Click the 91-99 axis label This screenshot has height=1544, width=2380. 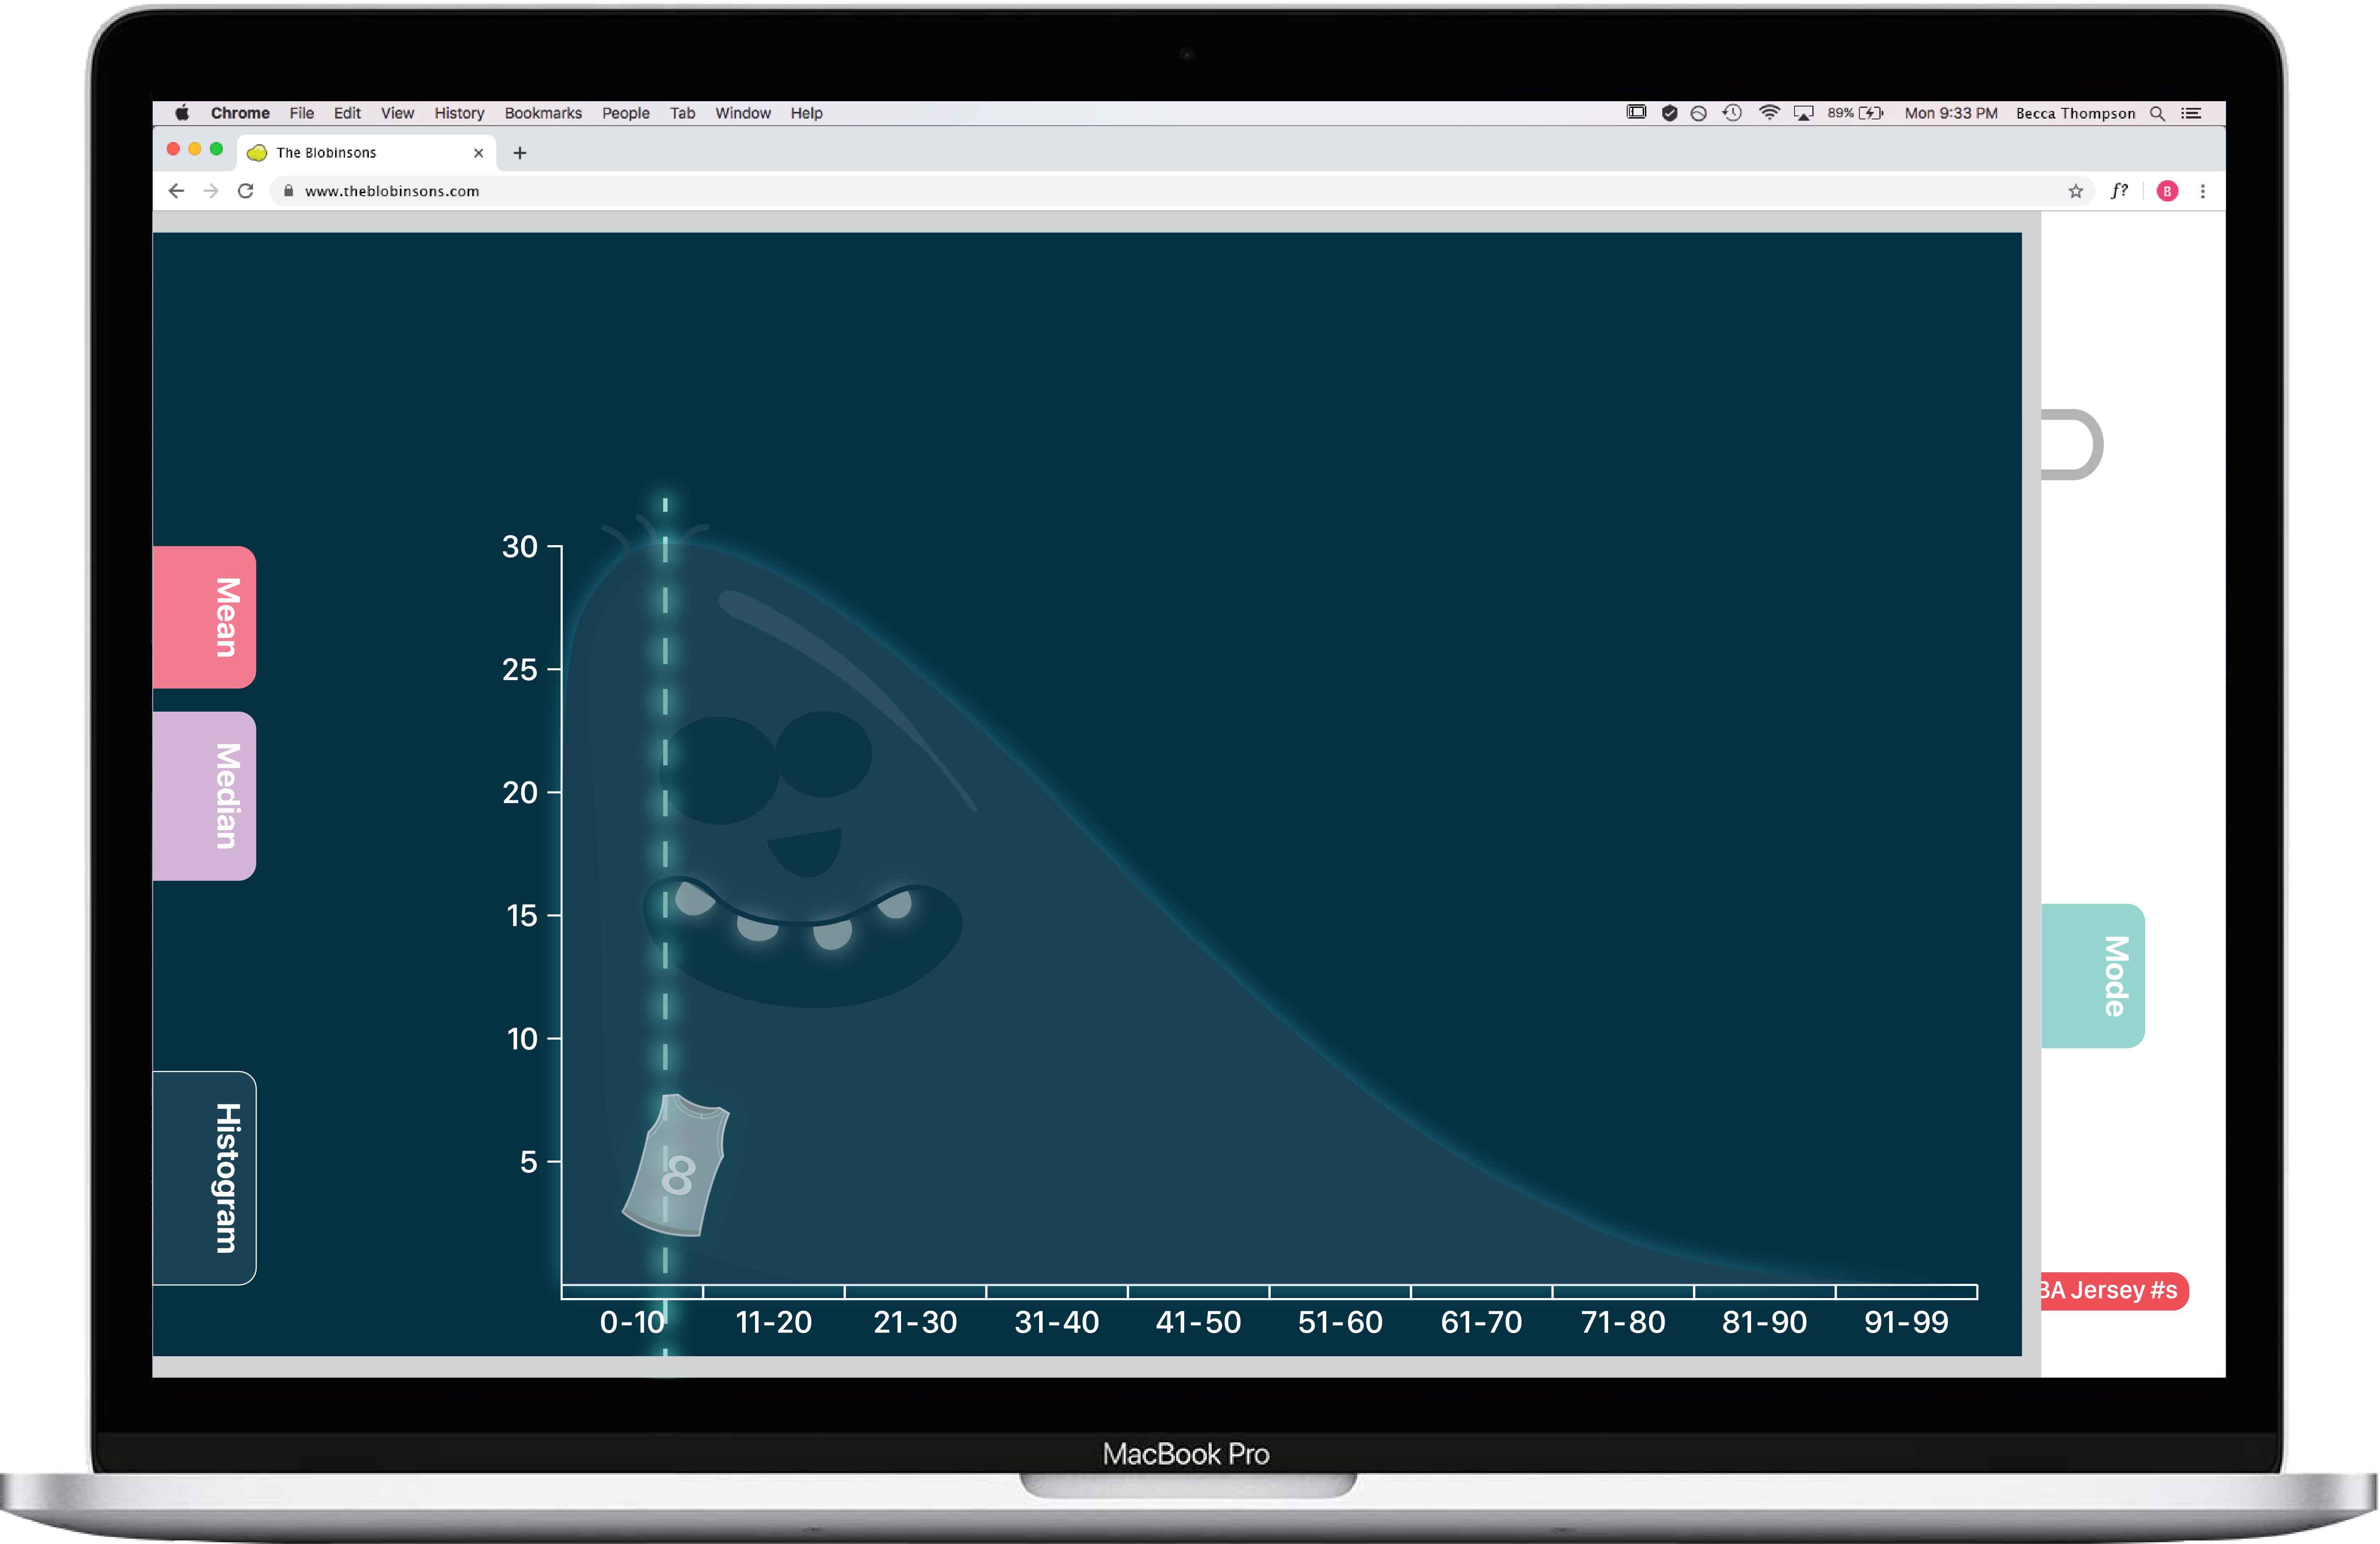(1906, 1322)
